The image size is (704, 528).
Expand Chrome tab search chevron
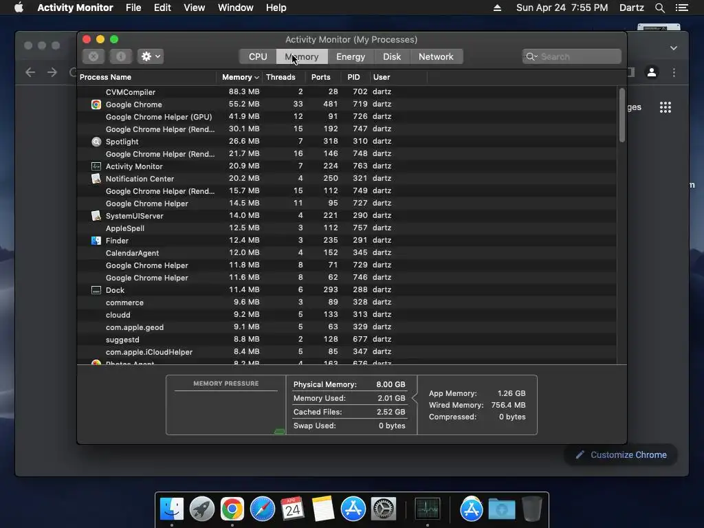tap(674, 48)
